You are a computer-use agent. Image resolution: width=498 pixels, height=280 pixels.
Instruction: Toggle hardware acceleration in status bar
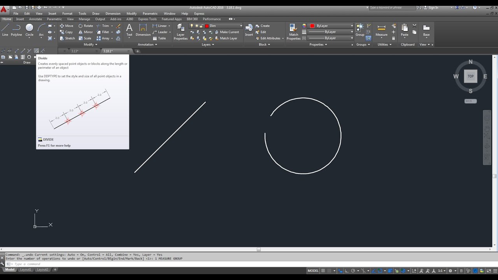pyautogui.click(x=475, y=271)
